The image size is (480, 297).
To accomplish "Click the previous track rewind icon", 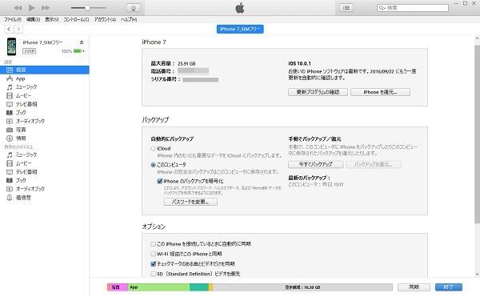I will coord(18,8).
